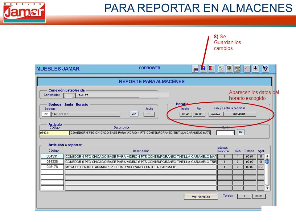This screenshot has height=222, width=296.
Task: Click the Tiempo cell 00:01 in first row
Action: (x=250, y=157)
